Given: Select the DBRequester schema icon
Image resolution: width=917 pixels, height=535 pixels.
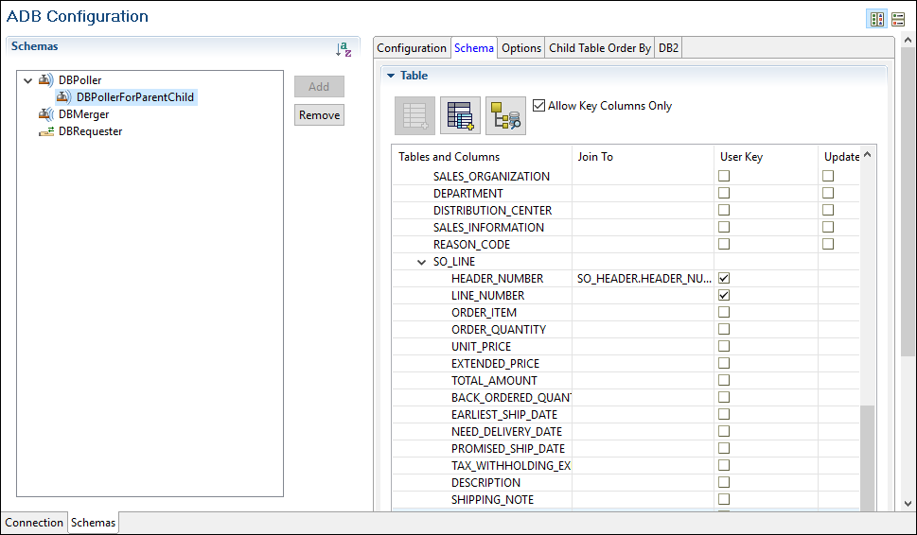Looking at the screenshot, I should coord(46,131).
